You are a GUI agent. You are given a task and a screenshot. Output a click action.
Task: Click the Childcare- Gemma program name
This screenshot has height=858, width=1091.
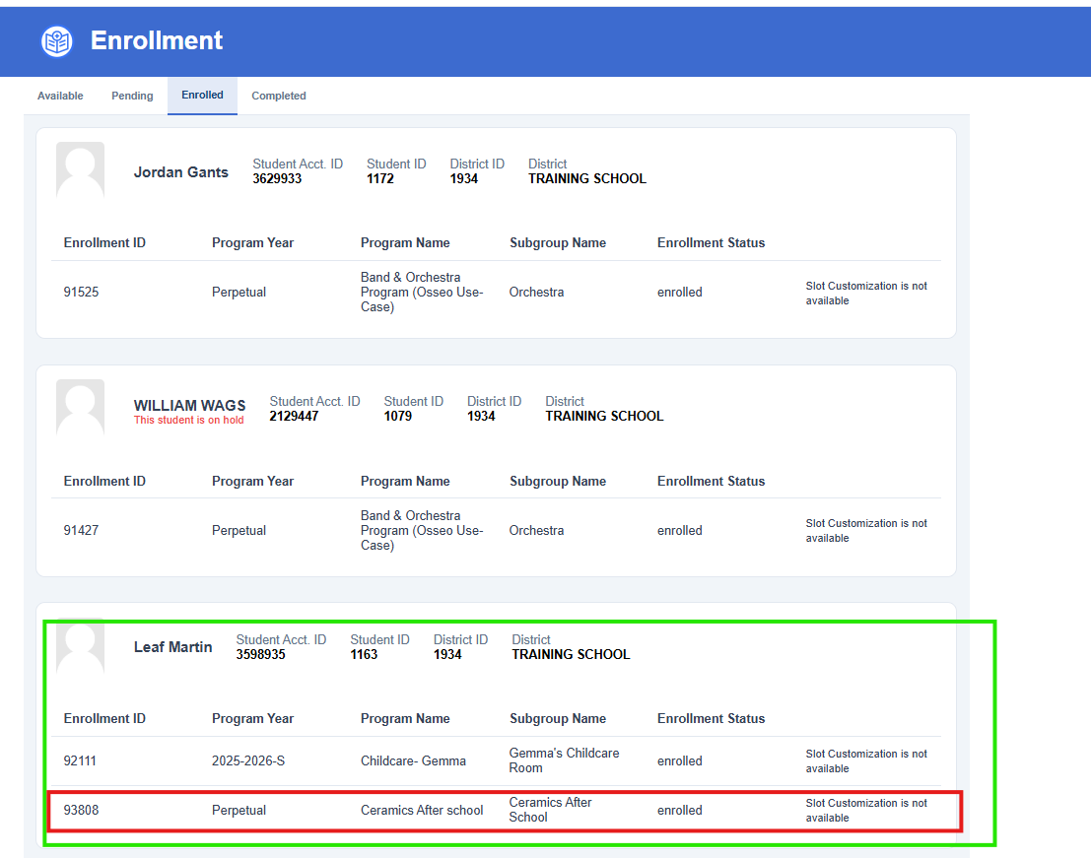tap(413, 761)
